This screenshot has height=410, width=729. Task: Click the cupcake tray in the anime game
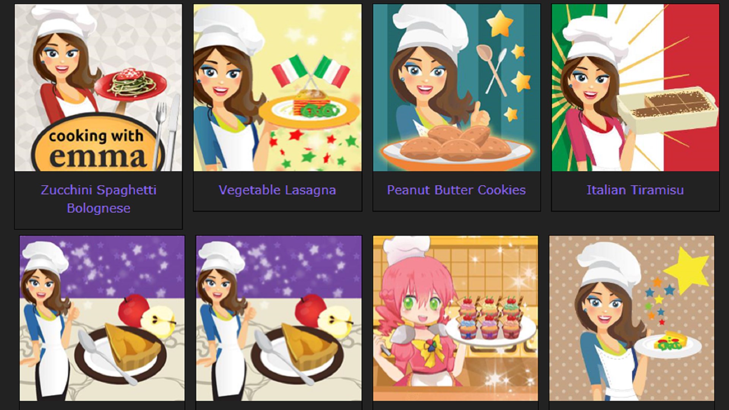coord(491,322)
